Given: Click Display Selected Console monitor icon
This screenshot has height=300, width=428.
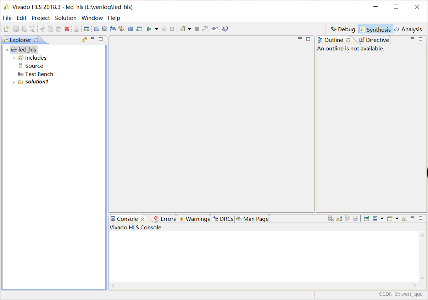Looking at the screenshot, I should click(x=375, y=218).
